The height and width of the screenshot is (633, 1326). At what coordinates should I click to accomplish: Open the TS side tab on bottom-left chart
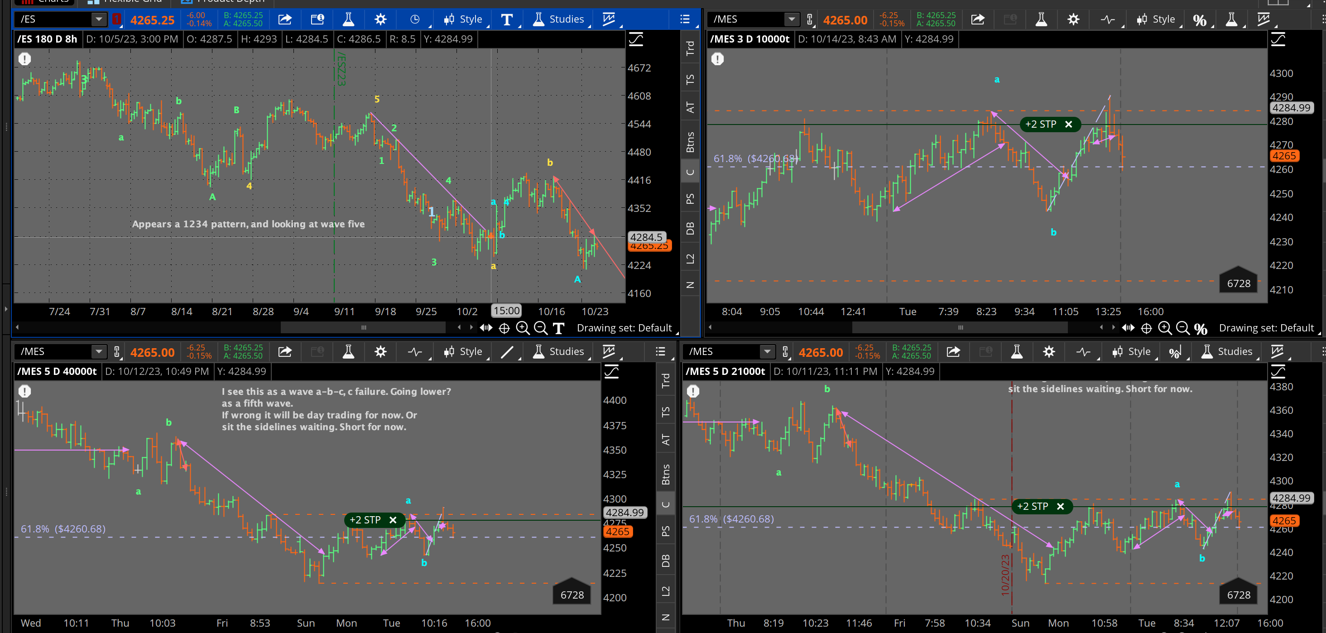coord(666,412)
